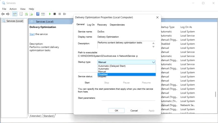The height and width of the screenshot is (123, 218).
Task: Click the Back arrow in the toolbar
Action: 3,14
